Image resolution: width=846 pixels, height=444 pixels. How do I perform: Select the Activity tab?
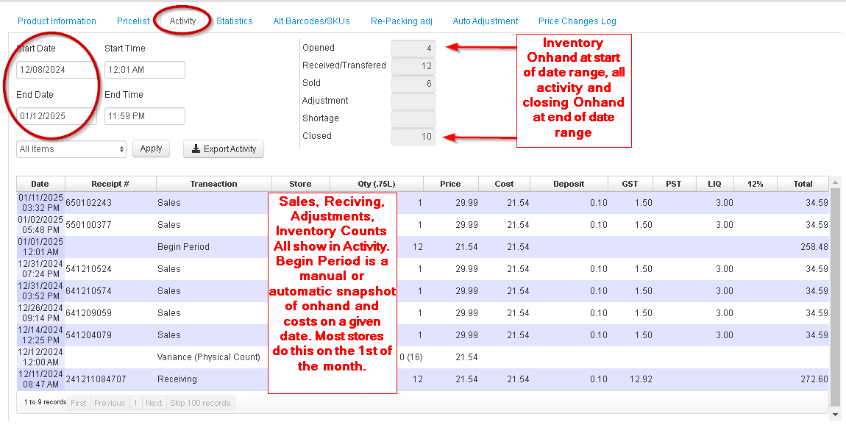point(182,21)
